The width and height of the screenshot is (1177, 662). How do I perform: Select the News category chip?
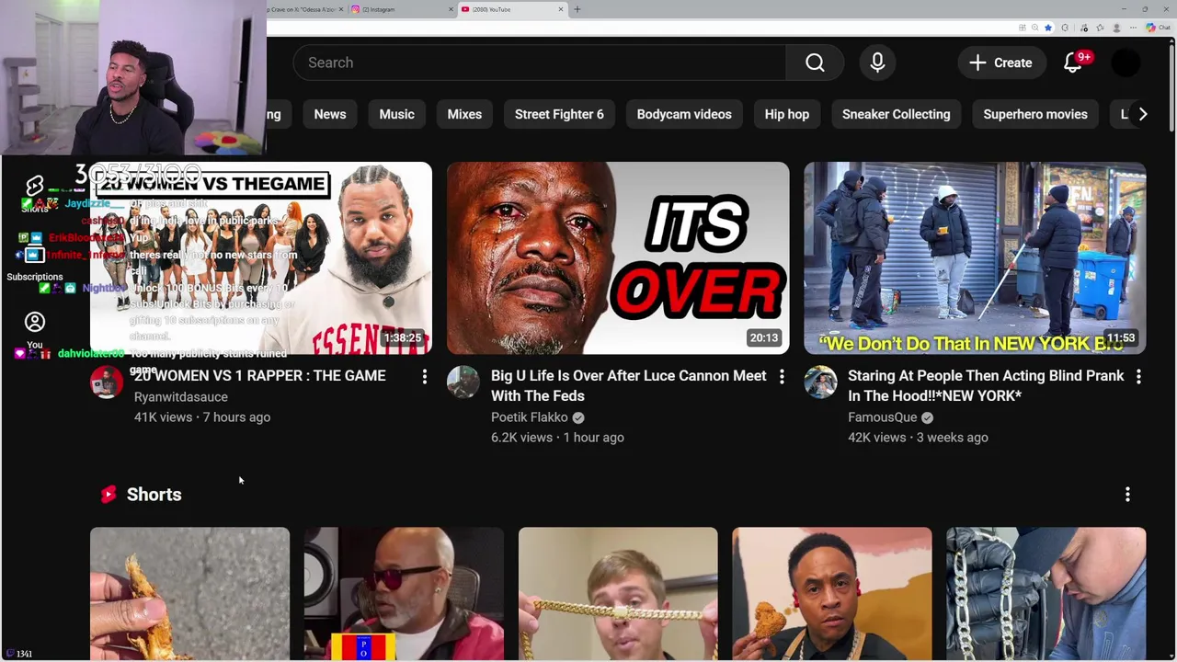330,114
